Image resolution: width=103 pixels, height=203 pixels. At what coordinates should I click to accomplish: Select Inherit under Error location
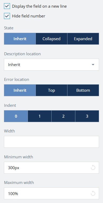[20, 90]
